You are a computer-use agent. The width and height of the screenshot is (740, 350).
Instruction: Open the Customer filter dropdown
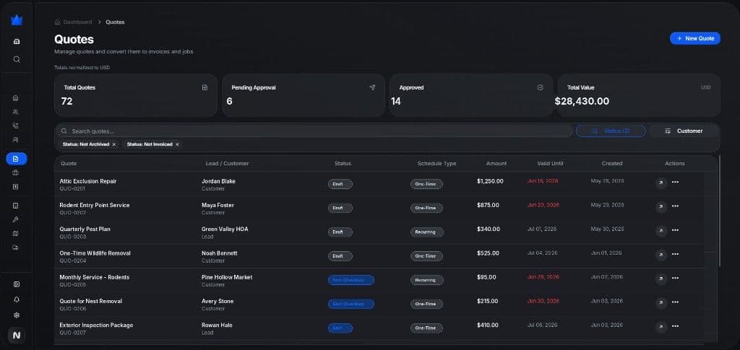point(684,131)
